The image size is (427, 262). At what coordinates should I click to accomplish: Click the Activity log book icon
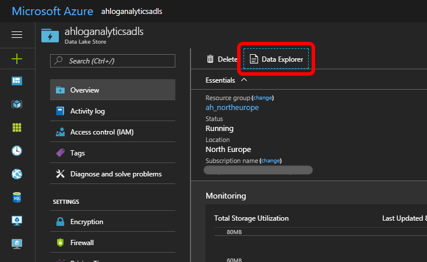[60, 111]
